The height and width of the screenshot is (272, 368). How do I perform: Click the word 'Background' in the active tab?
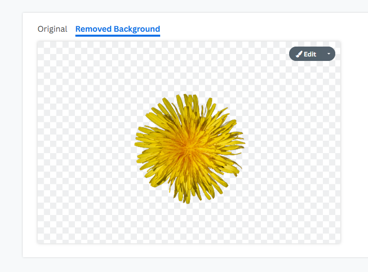(137, 29)
